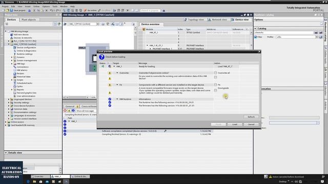The width and height of the screenshot is (328, 184).
Task: Open the Device view tab
Action: [x=240, y=19]
